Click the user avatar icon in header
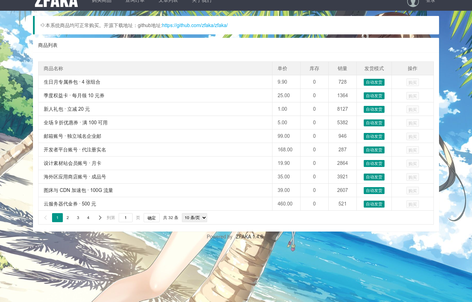Image resolution: width=472 pixels, height=302 pixels. click(x=413, y=2)
